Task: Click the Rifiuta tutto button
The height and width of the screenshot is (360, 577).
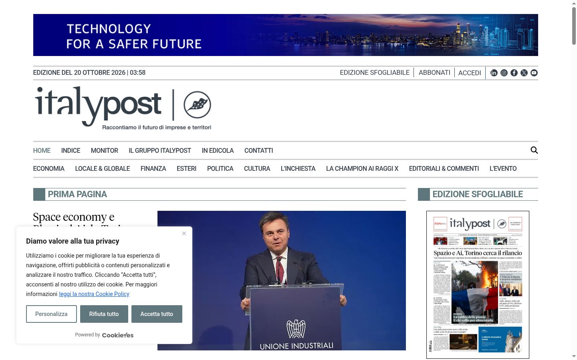Action: (104, 314)
